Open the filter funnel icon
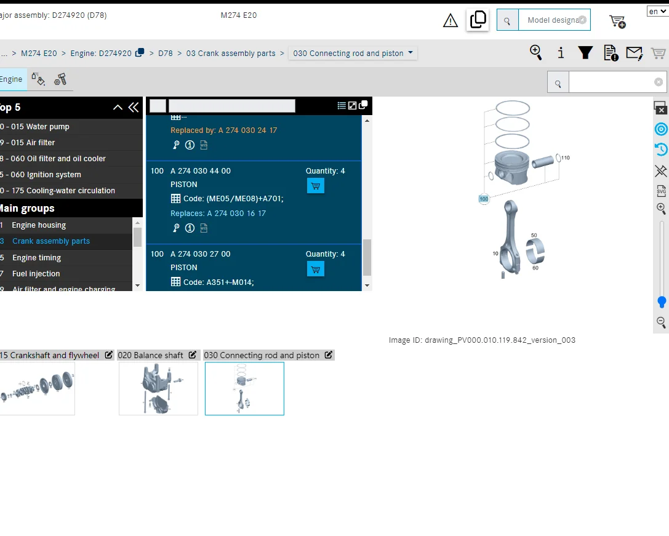This screenshot has height=536, width=669. coord(585,52)
